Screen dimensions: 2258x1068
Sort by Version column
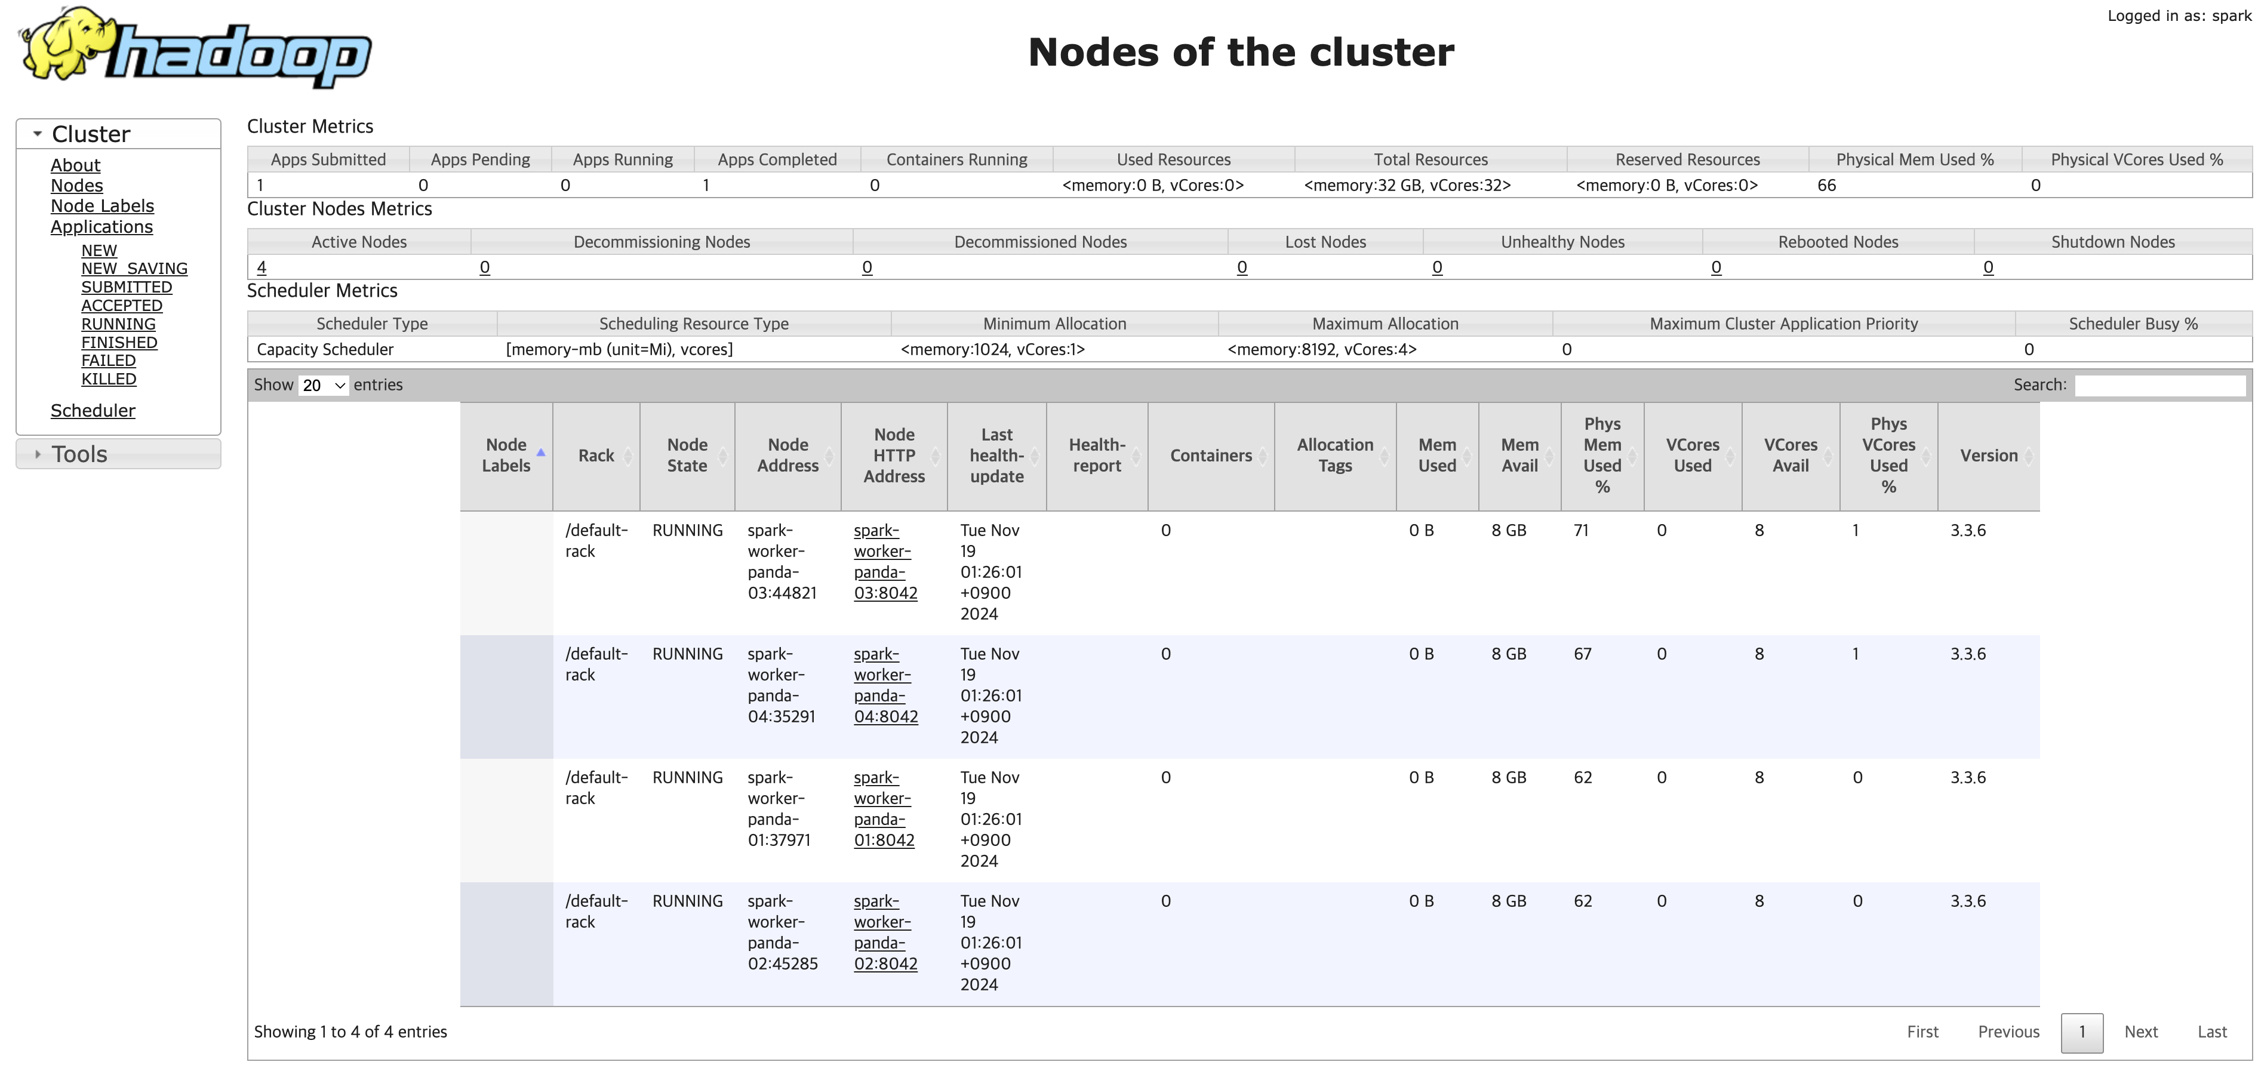[x=1989, y=455]
